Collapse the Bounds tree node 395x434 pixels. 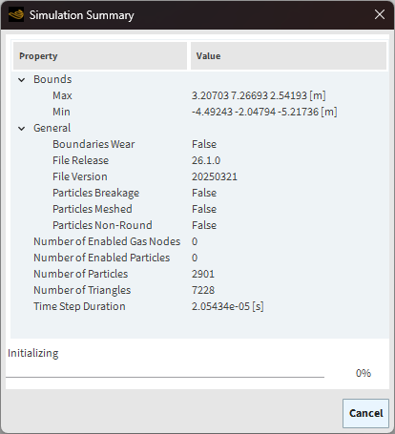[x=22, y=80]
